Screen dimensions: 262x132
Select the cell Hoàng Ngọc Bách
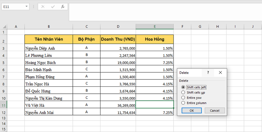pos(49,62)
